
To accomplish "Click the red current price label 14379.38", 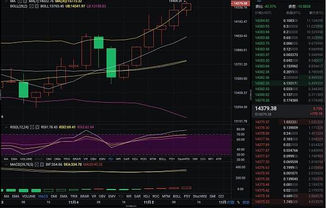I will 240,3.
